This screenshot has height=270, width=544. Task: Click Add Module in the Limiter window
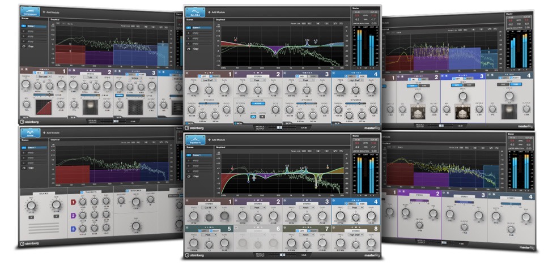[x=50, y=133]
